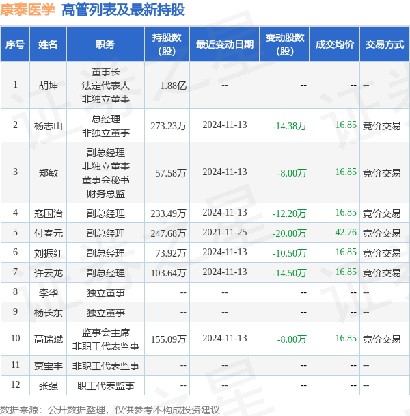Click the name 郑敏
The width and height of the screenshot is (410, 416).
tap(48, 172)
